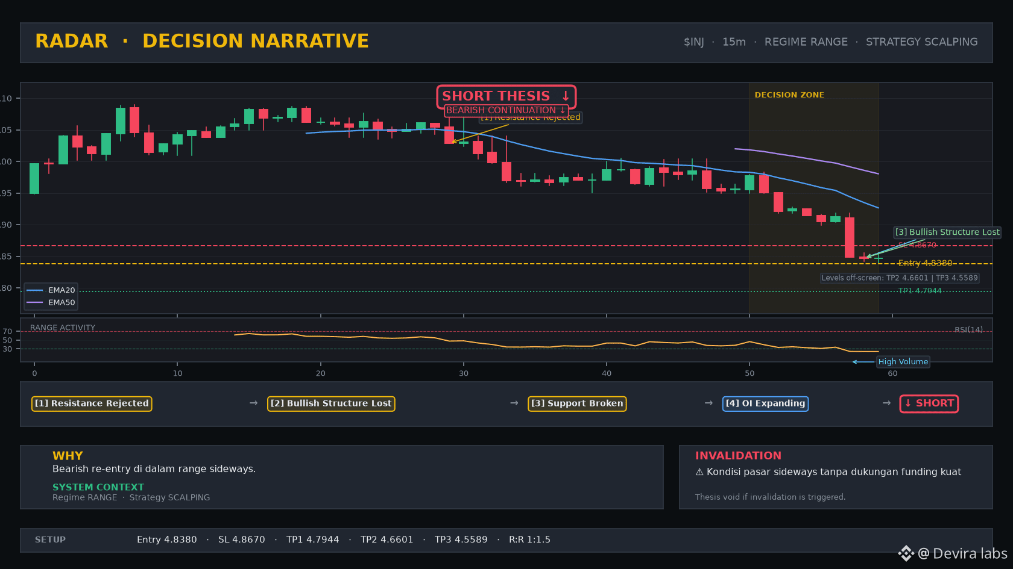Click the DECISION ZONE label
This screenshot has width=1013, height=569.
(789, 95)
